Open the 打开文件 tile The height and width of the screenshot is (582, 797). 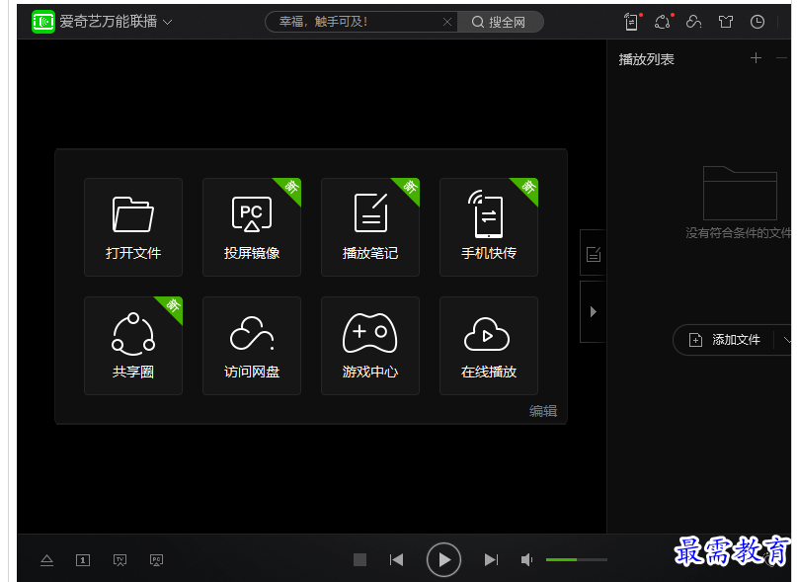pos(133,227)
